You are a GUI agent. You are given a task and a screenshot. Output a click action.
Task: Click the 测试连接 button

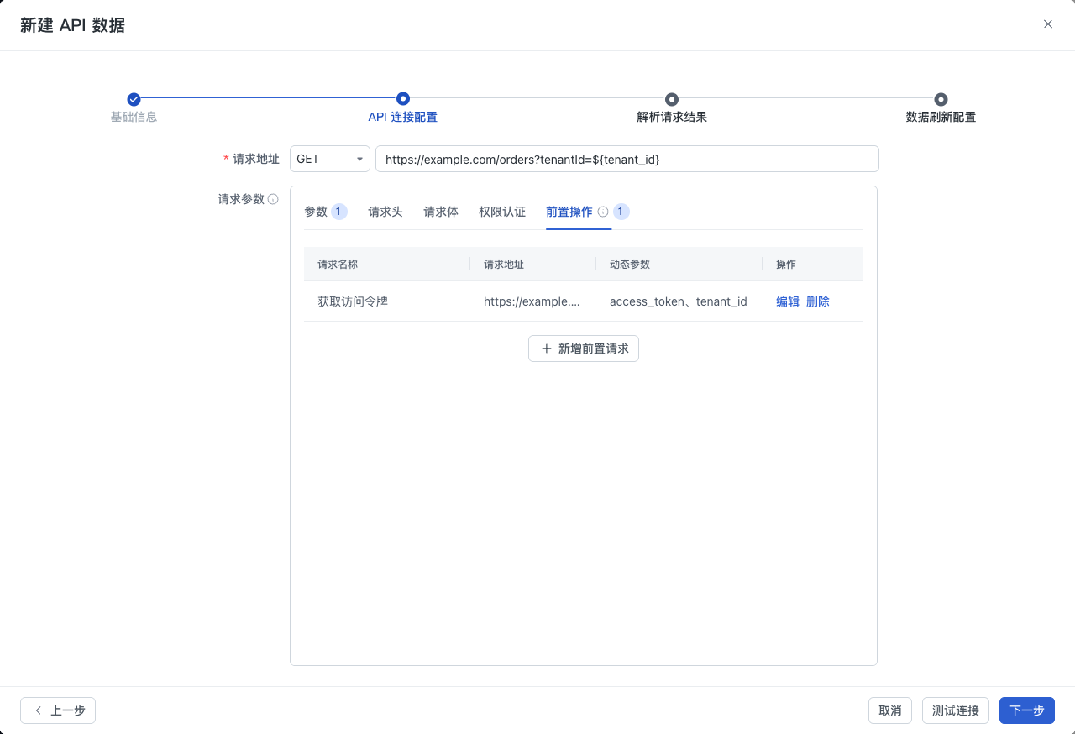(x=956, y=710)
